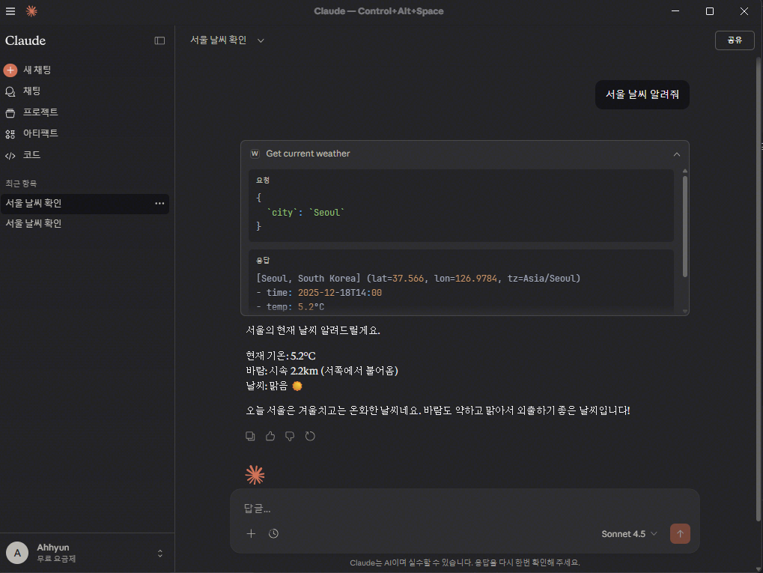The width and height of the screenshot is (763, 573).
Task: Click the main conversation scrollbar
Action: (759, 289)
